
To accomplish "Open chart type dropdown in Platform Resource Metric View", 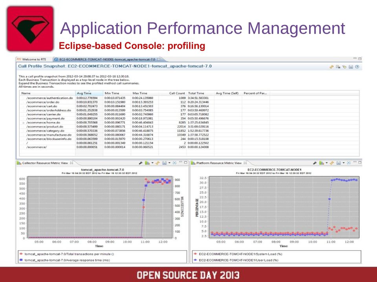I will pyautogui.click(x=326, y=163).
